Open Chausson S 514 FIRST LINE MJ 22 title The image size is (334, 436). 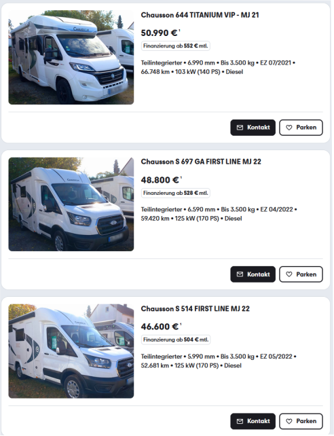[x=195, y=308]
